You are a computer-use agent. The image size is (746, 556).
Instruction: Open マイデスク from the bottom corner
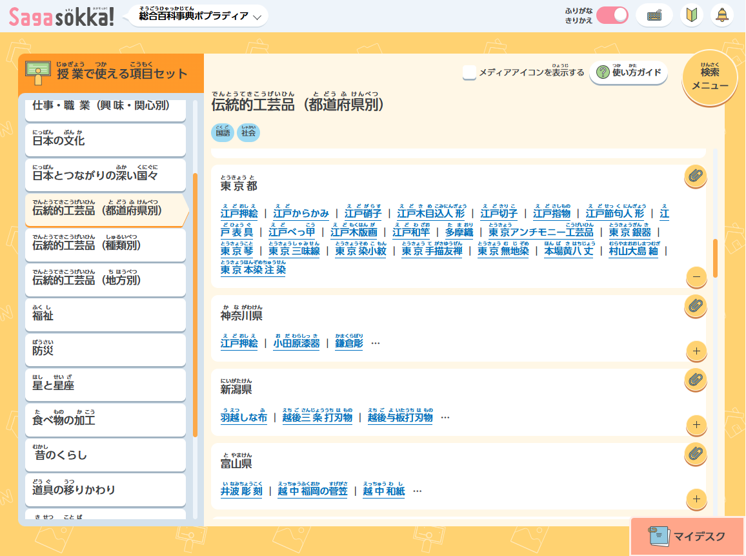tap(686, 537)
